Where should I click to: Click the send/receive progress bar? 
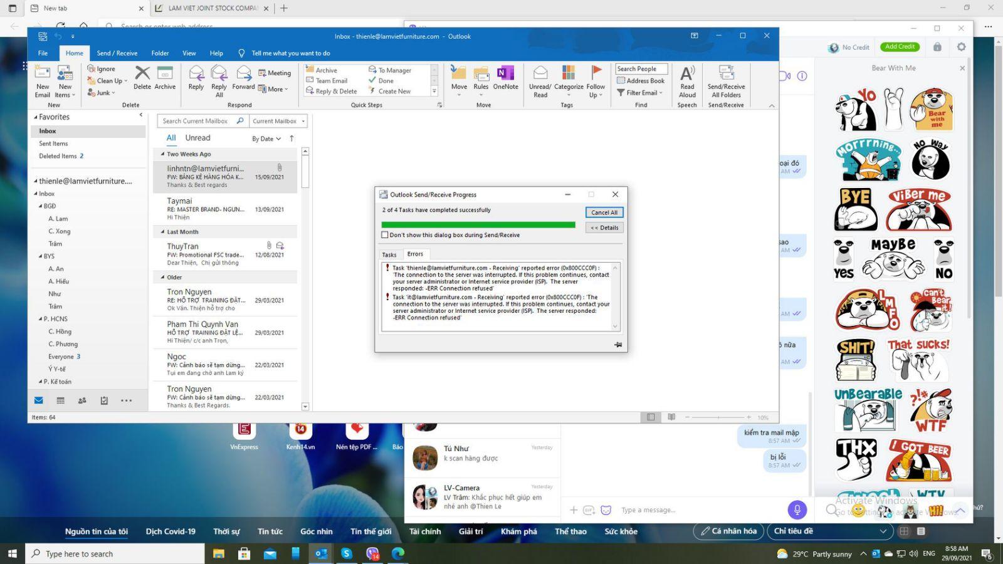[478, 225]
